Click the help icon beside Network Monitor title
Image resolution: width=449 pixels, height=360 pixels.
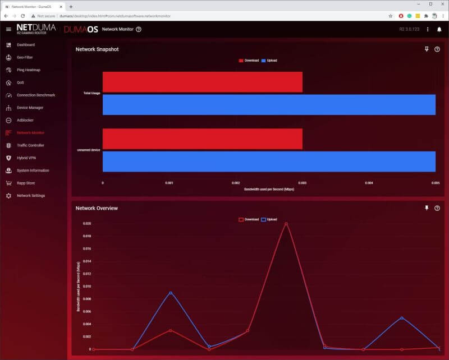pyautogui.click(x=139, y=29)
